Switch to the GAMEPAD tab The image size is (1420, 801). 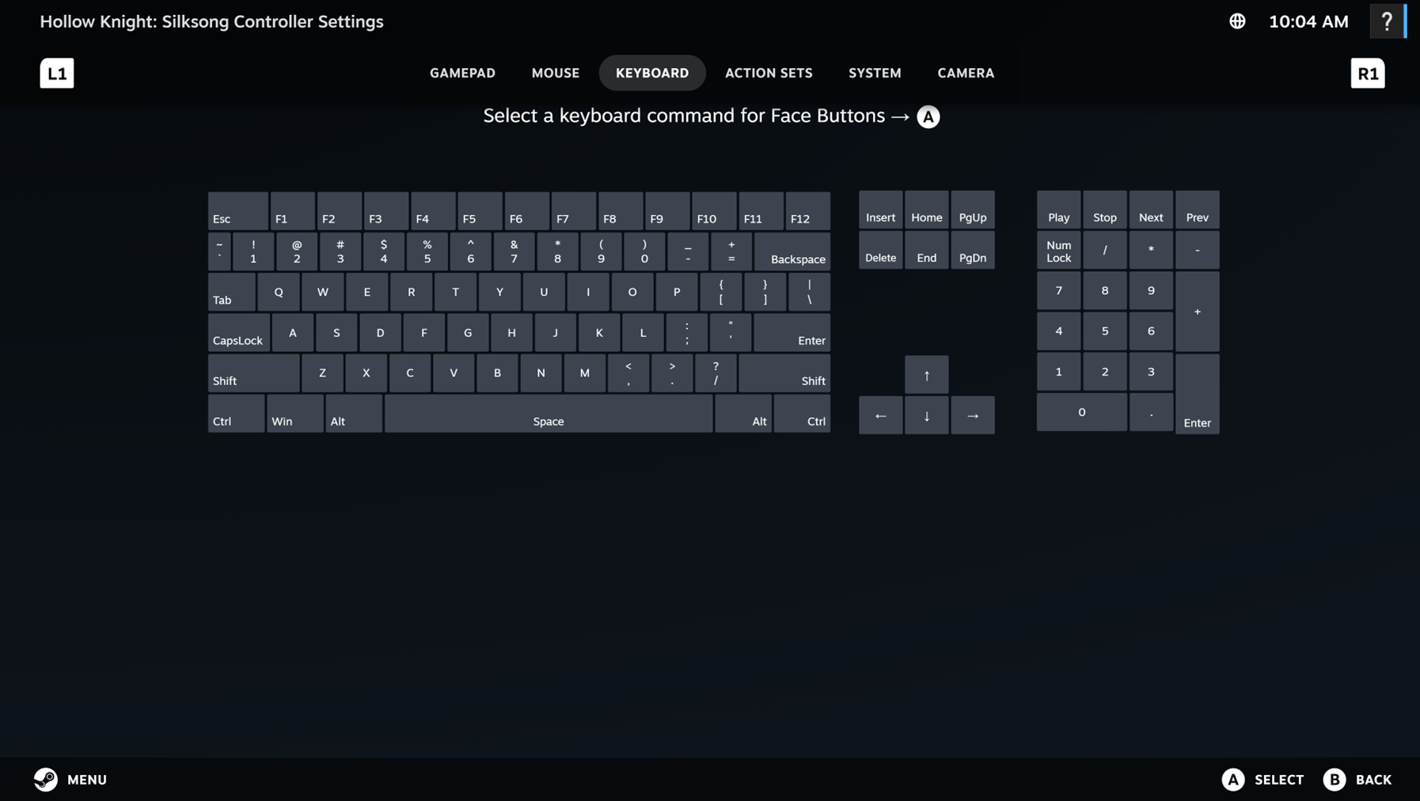[x=463, y=73]
